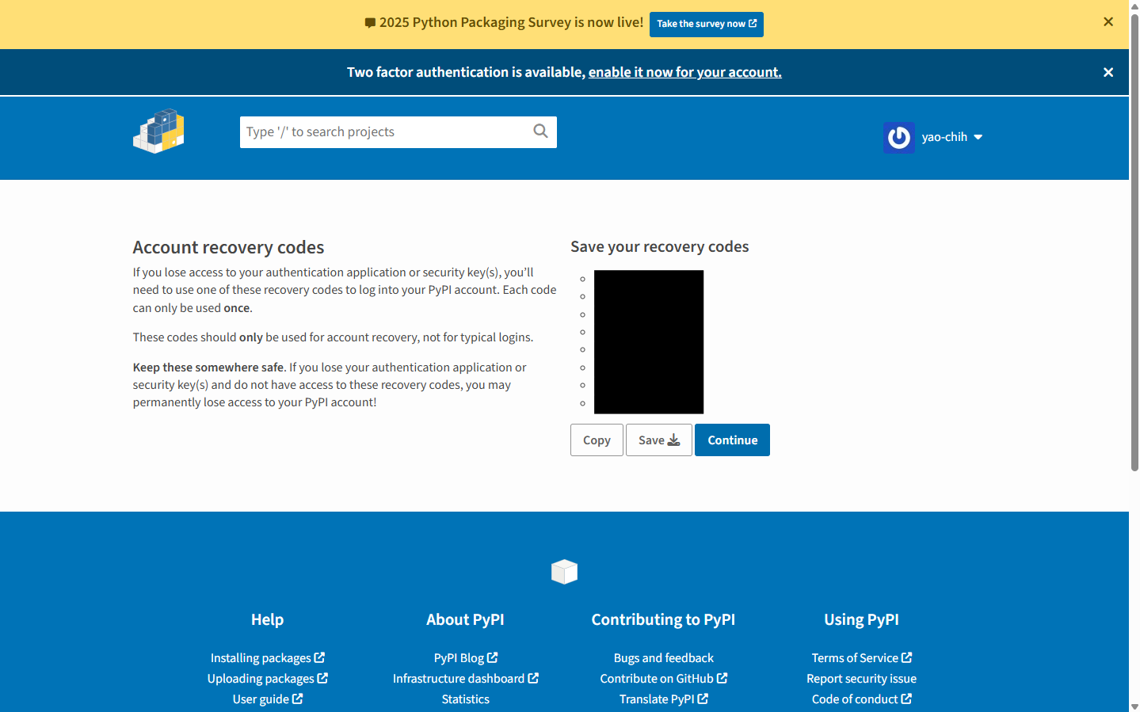Open Code of conduct link
Viewport: 1140px width, 712px height.
click(862, 699)
